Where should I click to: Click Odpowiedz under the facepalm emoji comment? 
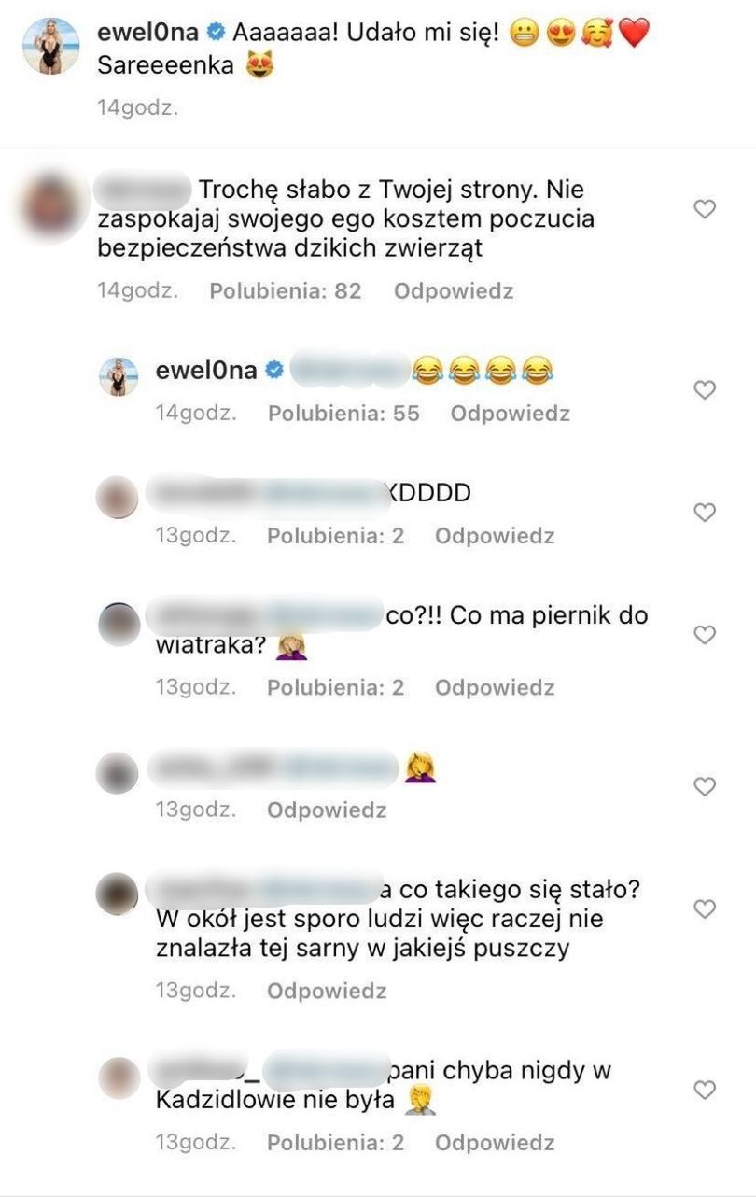[x=327, y=810]
